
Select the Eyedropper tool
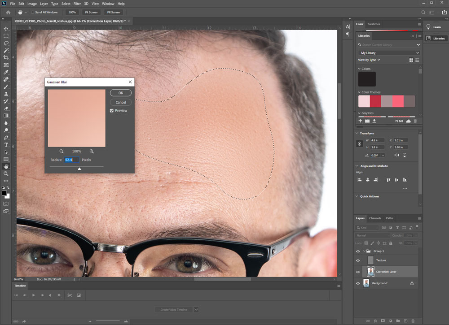click(x=6, y=72)
